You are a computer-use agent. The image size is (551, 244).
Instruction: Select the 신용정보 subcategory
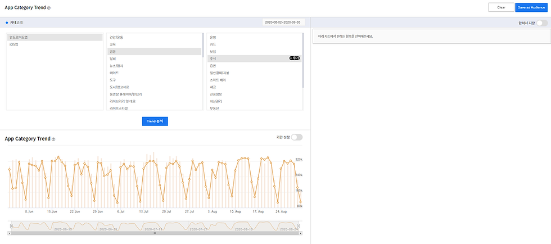pyautogui.click(x=254, y=94)
